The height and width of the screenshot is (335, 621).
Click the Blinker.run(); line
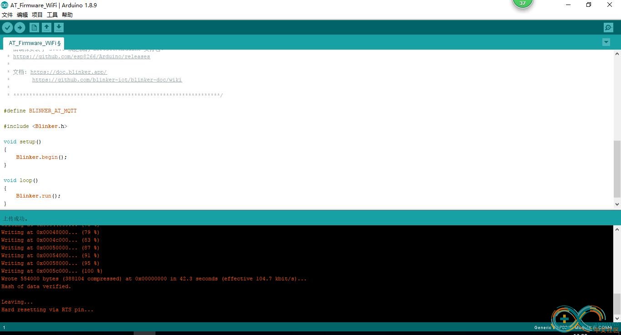38,196
